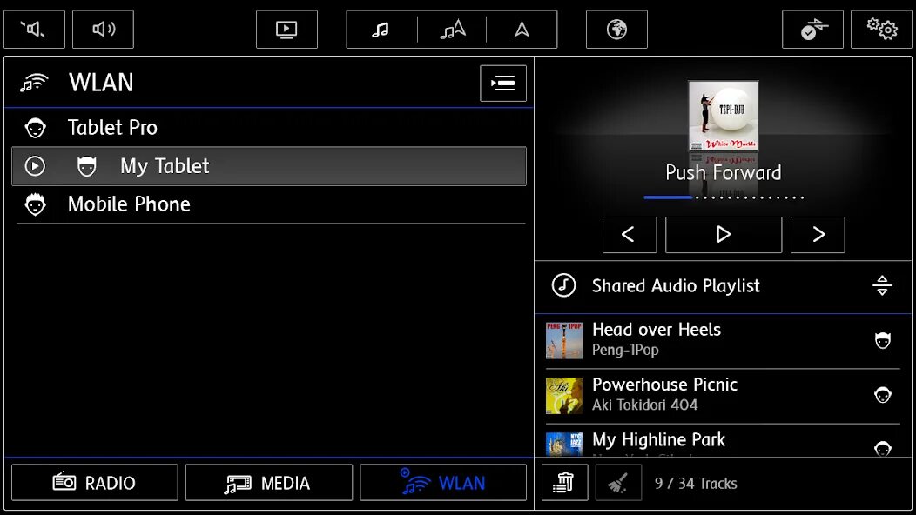Switch to the MEDIA tab
This screenshot has height=515, width=916.
point(269,483)
